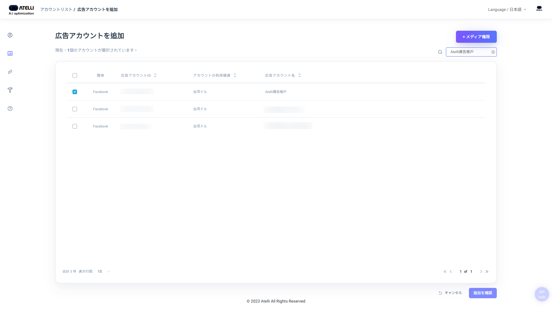Toggle the select-all header checkbox
This screenshot has width=552, height=310.
75,75
